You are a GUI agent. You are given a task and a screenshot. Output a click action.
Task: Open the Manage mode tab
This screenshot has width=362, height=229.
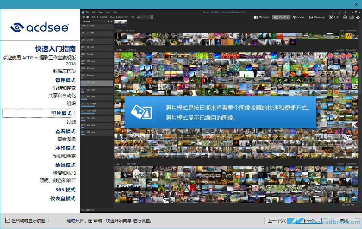click(x=262, y=17)
